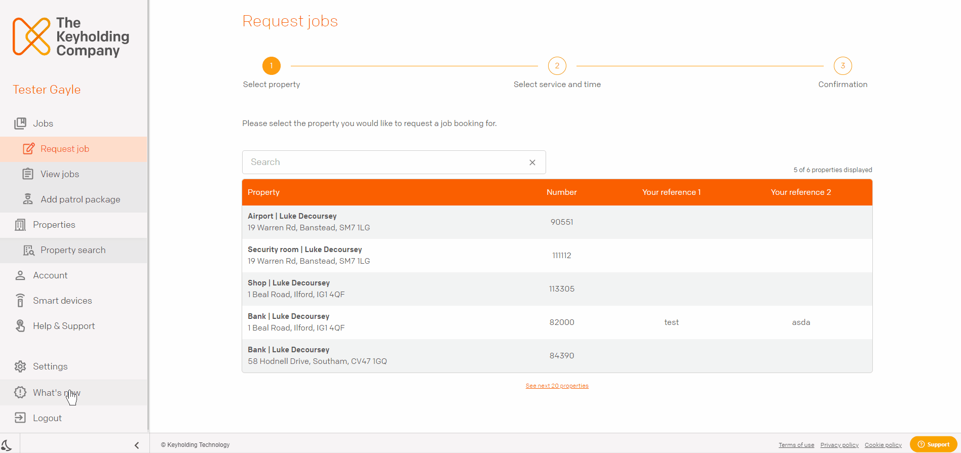
Task: Click the Settings gear icon
Action: (x=20, y=366)
